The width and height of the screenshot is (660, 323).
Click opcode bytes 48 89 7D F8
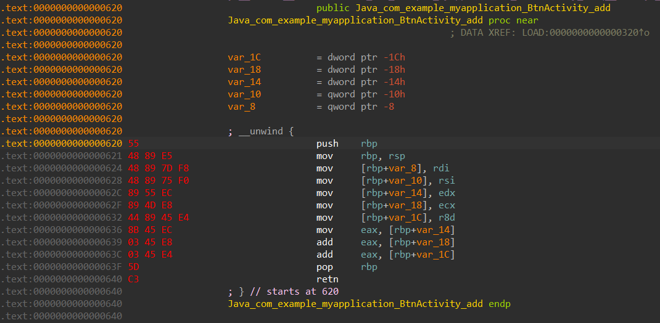pos(159,168)
